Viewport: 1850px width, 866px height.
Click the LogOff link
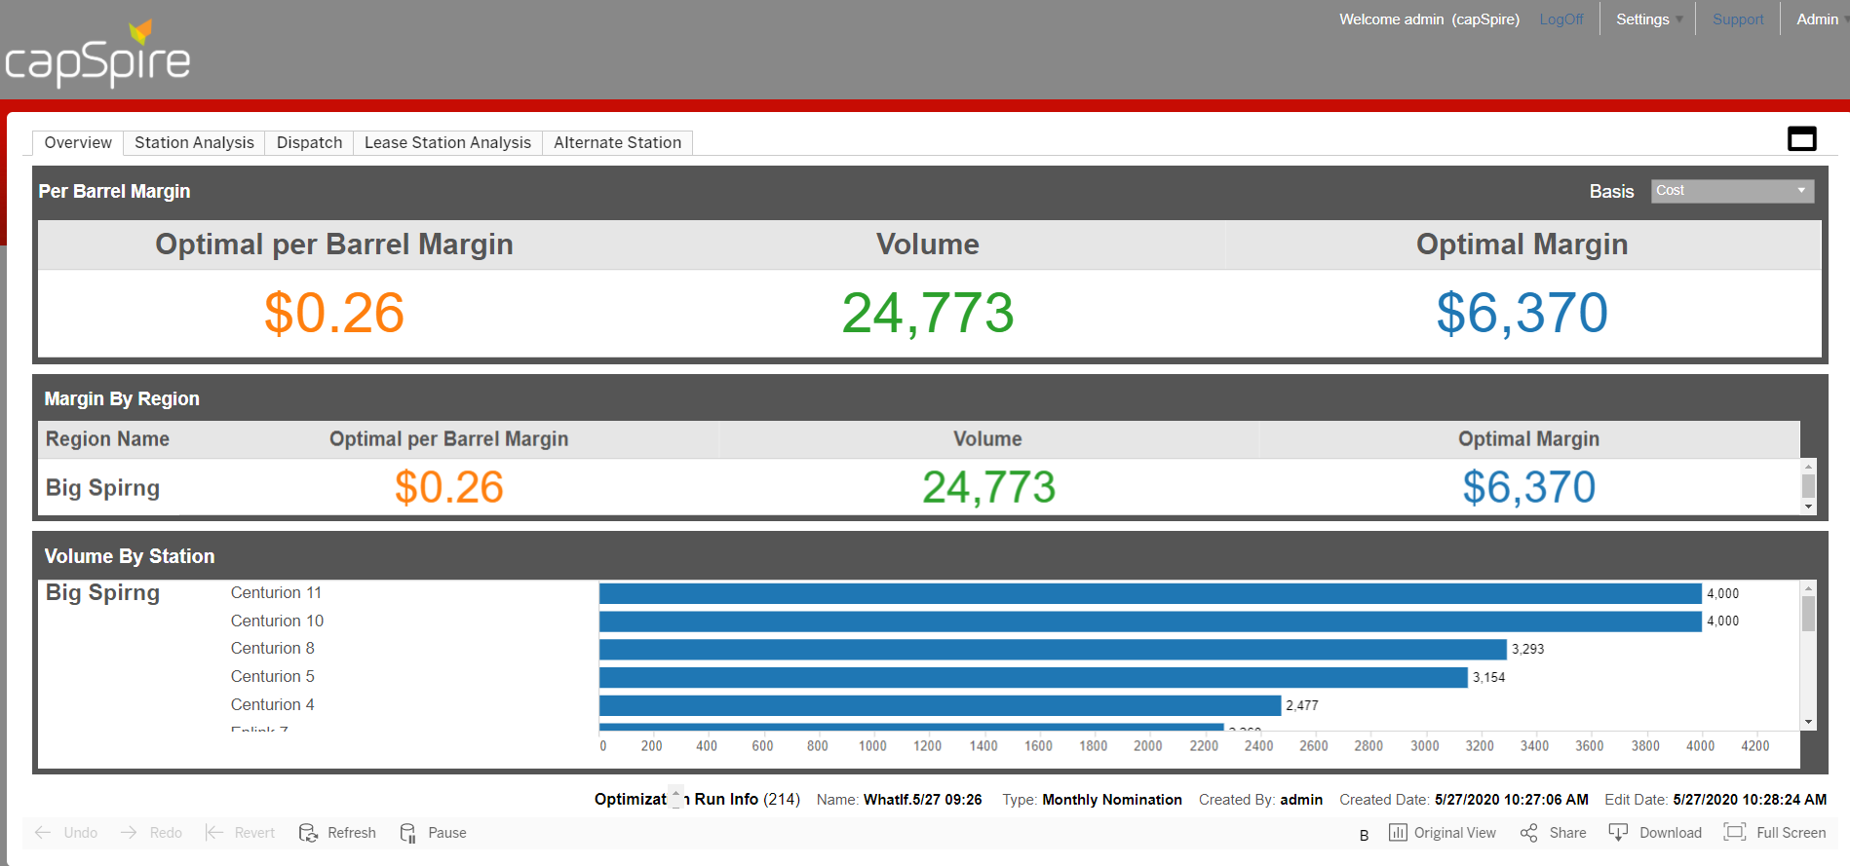pyautogui.click(x=1561, y=19)
